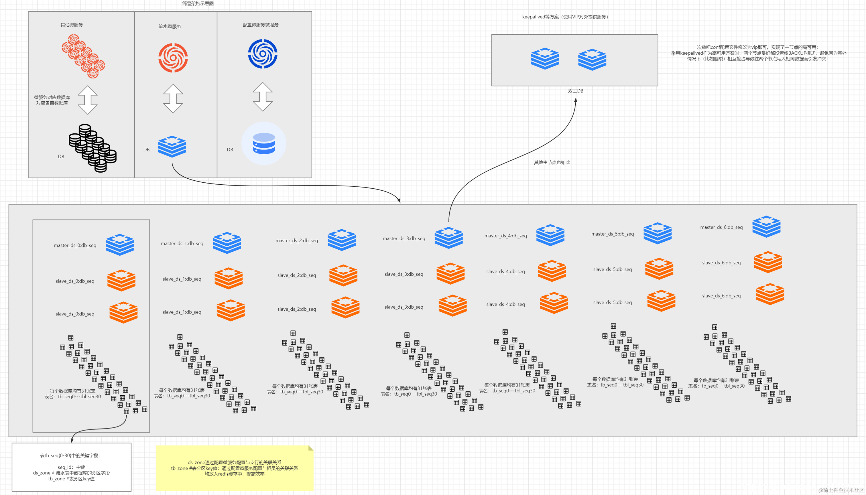This screenshot has height=495, width=866.
Task: Click the left blue icon in 双主DB box
Action: (x=545, y=58)
